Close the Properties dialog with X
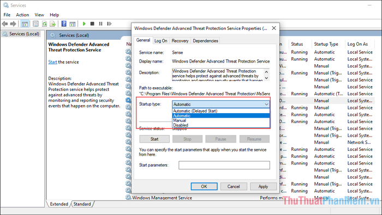This screenshot has height=215, width=382. 274,28
